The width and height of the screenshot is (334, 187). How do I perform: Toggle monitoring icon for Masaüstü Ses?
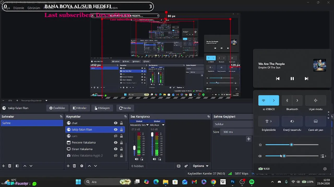tap(142, 159)
